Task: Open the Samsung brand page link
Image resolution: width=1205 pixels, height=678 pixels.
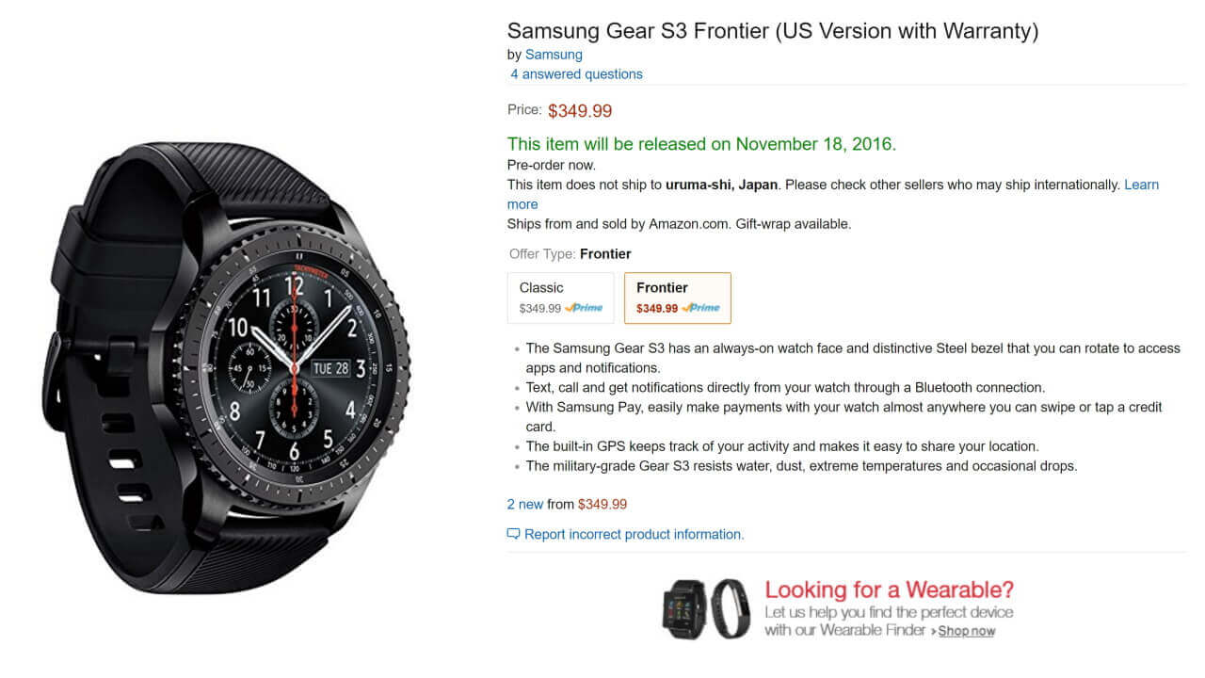Action: (554, 54)
